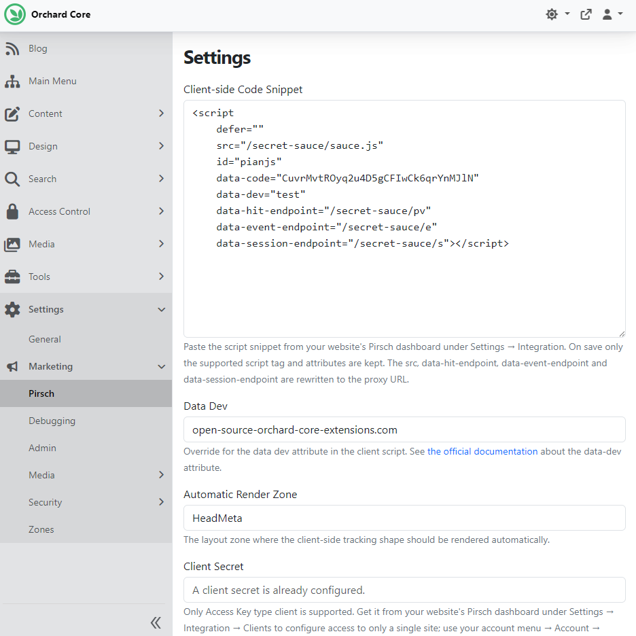The height and width of the screenshot is (636, 636).
Task: Click the Client-side Code Snippet label
Action: pyautogui.click(x=243, y=89)
